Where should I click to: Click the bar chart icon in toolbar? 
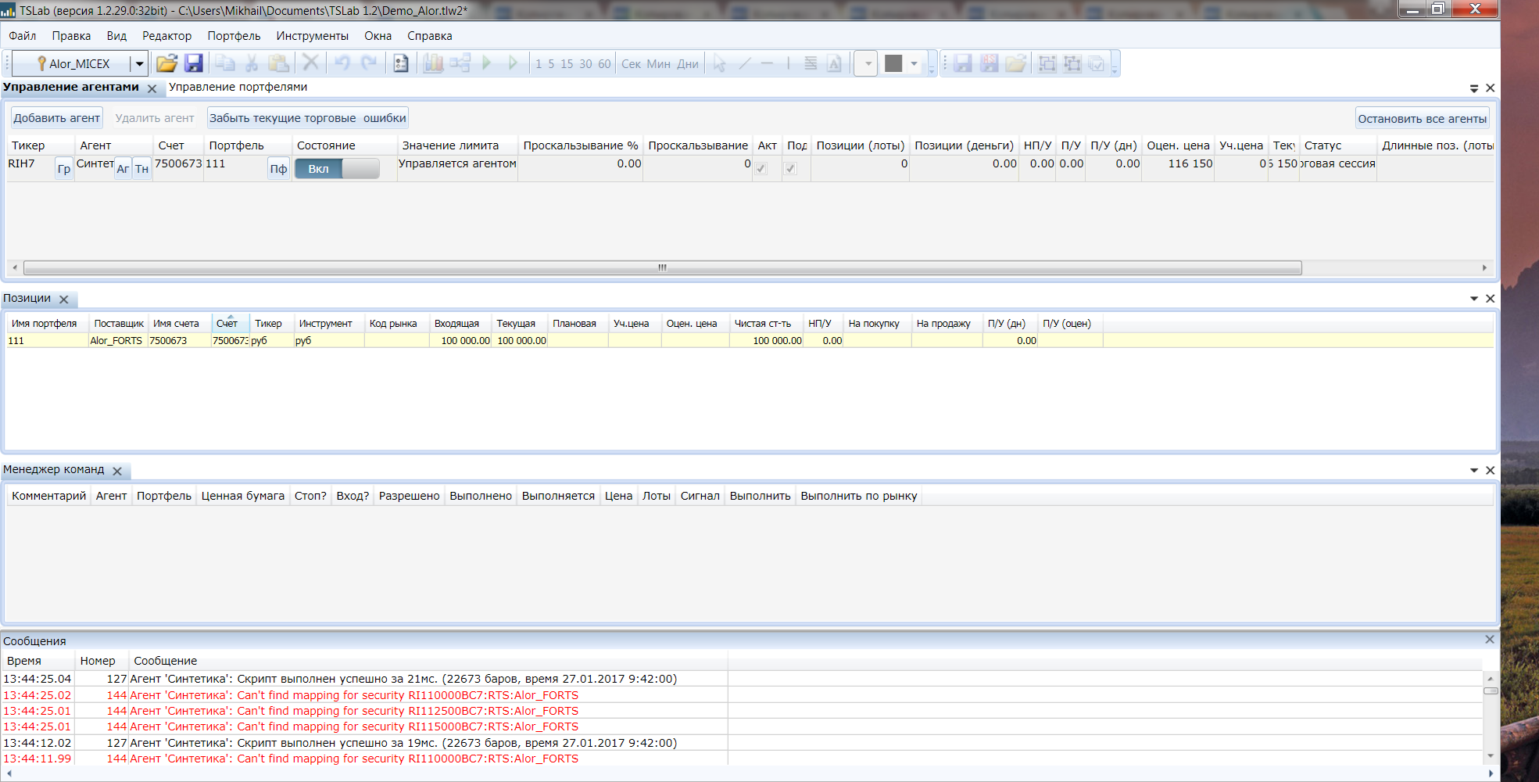click(x=433, y=63)
